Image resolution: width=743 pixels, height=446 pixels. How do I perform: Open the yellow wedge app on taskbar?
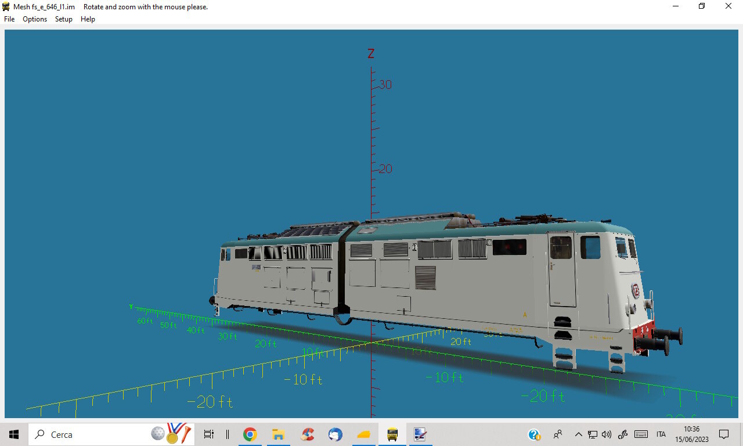[364, 434]
